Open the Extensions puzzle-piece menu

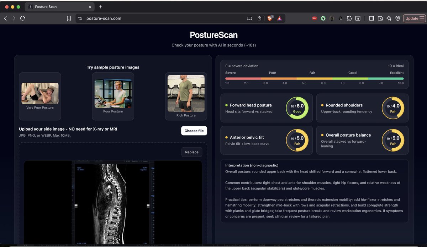pos(349,18)
